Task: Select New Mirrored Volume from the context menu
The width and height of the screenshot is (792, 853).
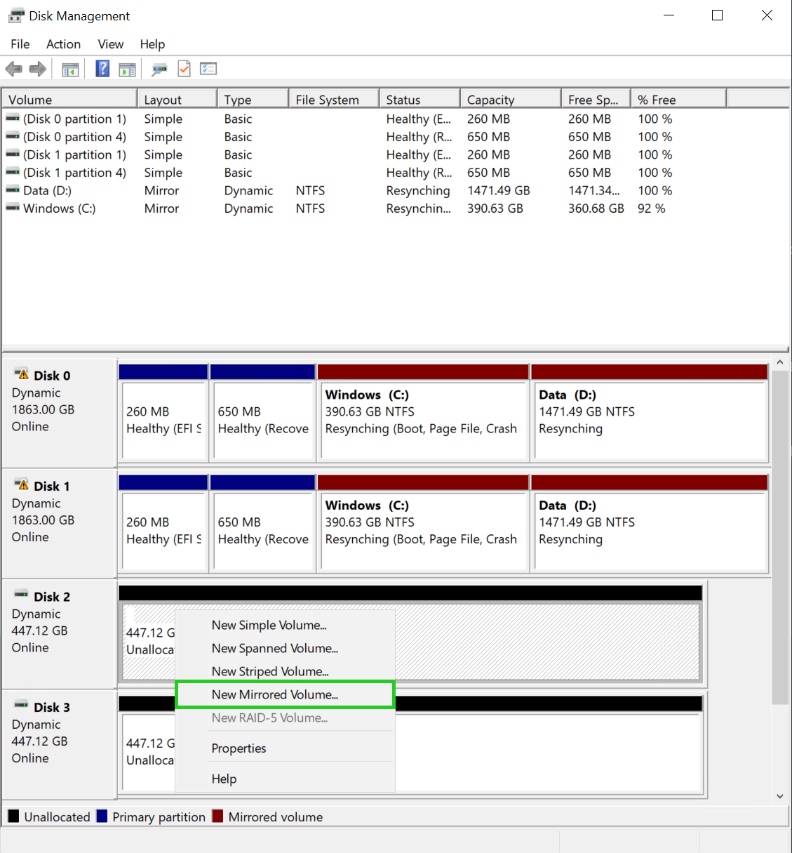Action: coord(274,694)
